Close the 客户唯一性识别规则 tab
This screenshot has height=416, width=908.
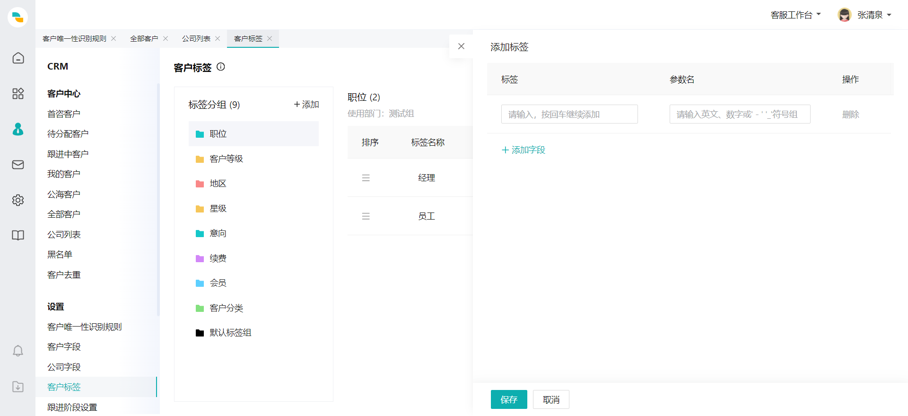pos(113,38)
